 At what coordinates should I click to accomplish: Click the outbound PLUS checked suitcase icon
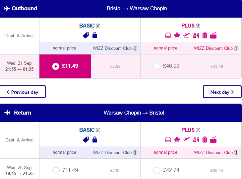pos(205,36)
